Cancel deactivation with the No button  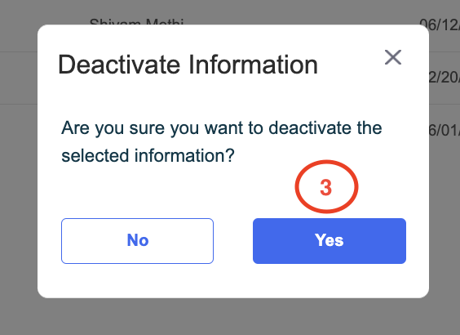(x=137, y=241)
